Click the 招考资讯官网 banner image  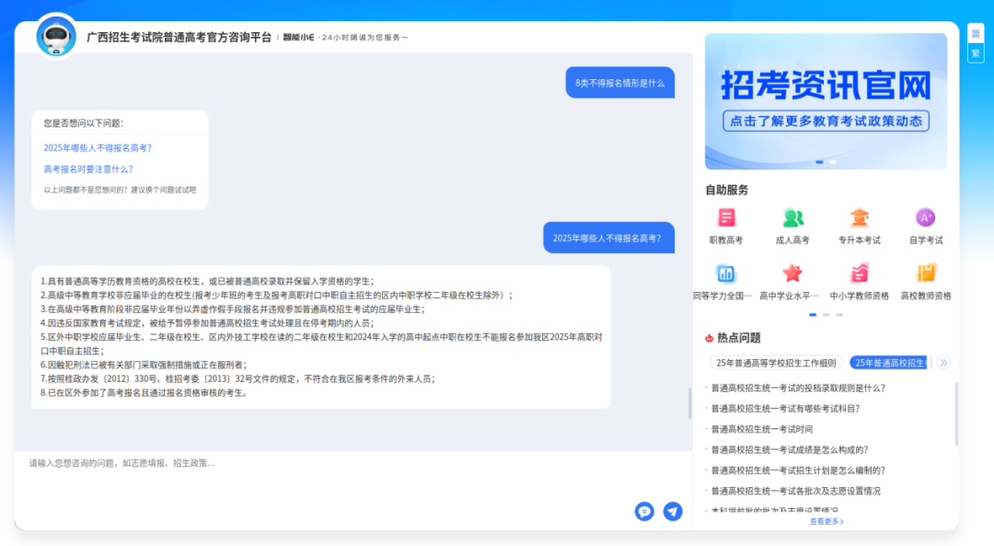point(826,101)
